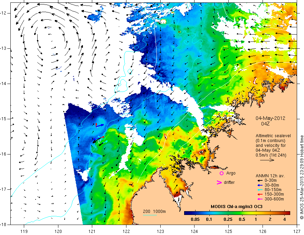This screenshot has width=304, height=235.
Task: Click the '0.5m/s (1kt 24h)' scale text
Action: click(x=271, y=155)
